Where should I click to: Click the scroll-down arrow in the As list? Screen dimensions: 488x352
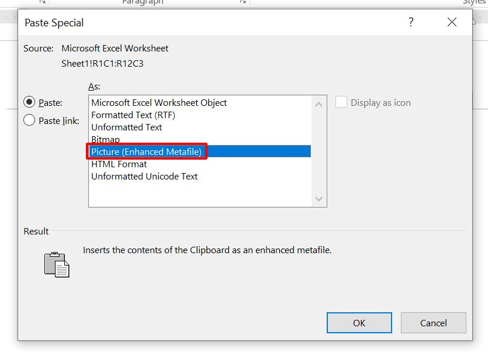319,200
